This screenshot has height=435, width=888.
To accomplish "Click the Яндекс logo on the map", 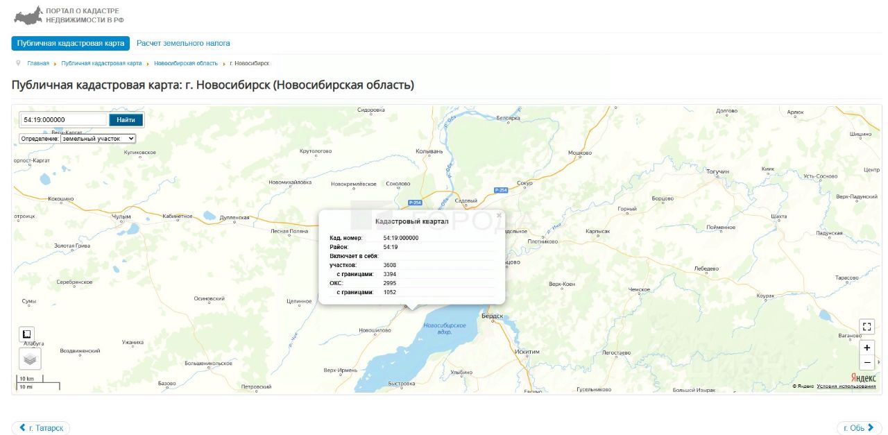I will click(863, 377).
